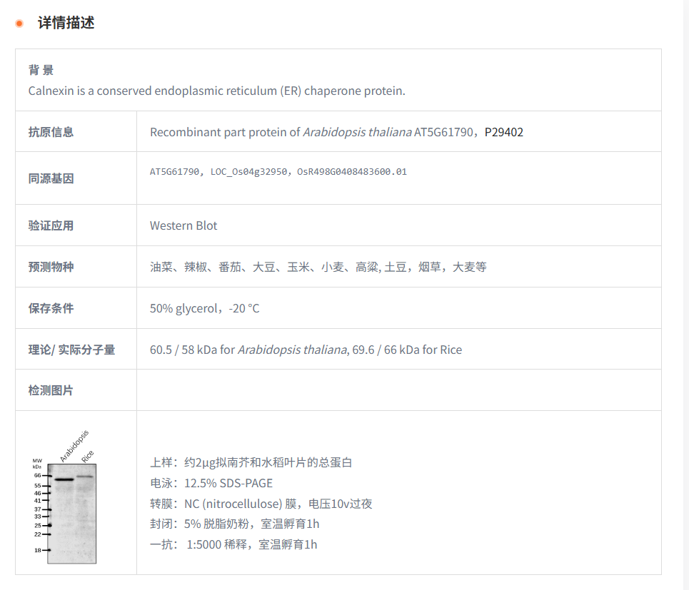Click the AT5G61790 homologous gene ID
This screenshot has width=689, height=590.
(x=175, y=172)
